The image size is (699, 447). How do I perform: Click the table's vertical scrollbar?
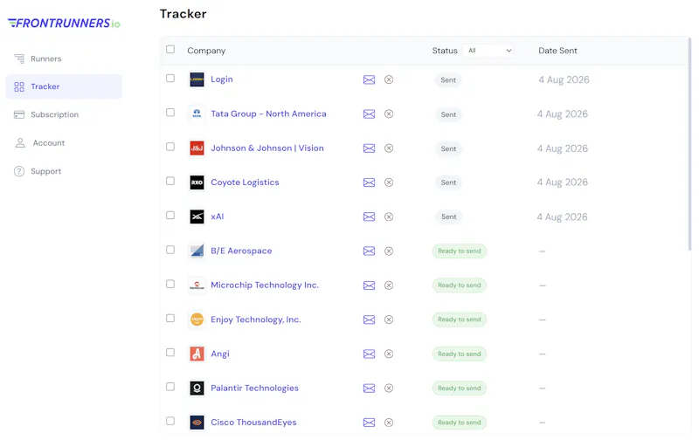pos(689,144)
